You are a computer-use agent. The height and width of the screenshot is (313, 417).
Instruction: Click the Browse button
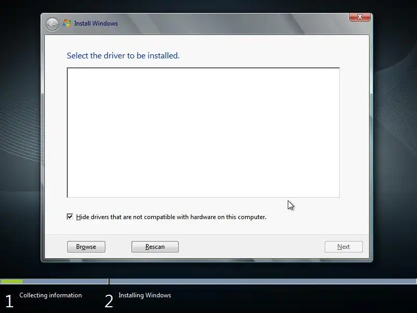(x=86, y=247)
